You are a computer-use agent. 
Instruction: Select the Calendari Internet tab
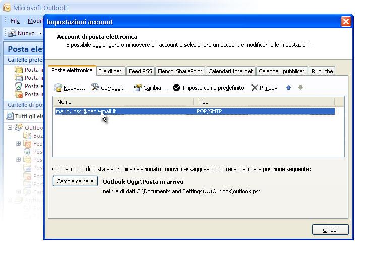(x=230, y=71)
